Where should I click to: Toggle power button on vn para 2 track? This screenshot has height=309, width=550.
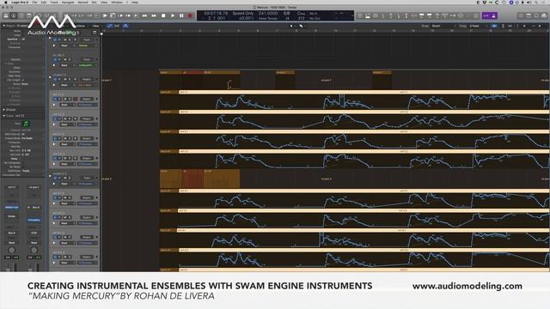[55, 178]
